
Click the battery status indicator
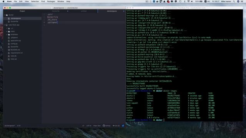[x=199, y=2]
